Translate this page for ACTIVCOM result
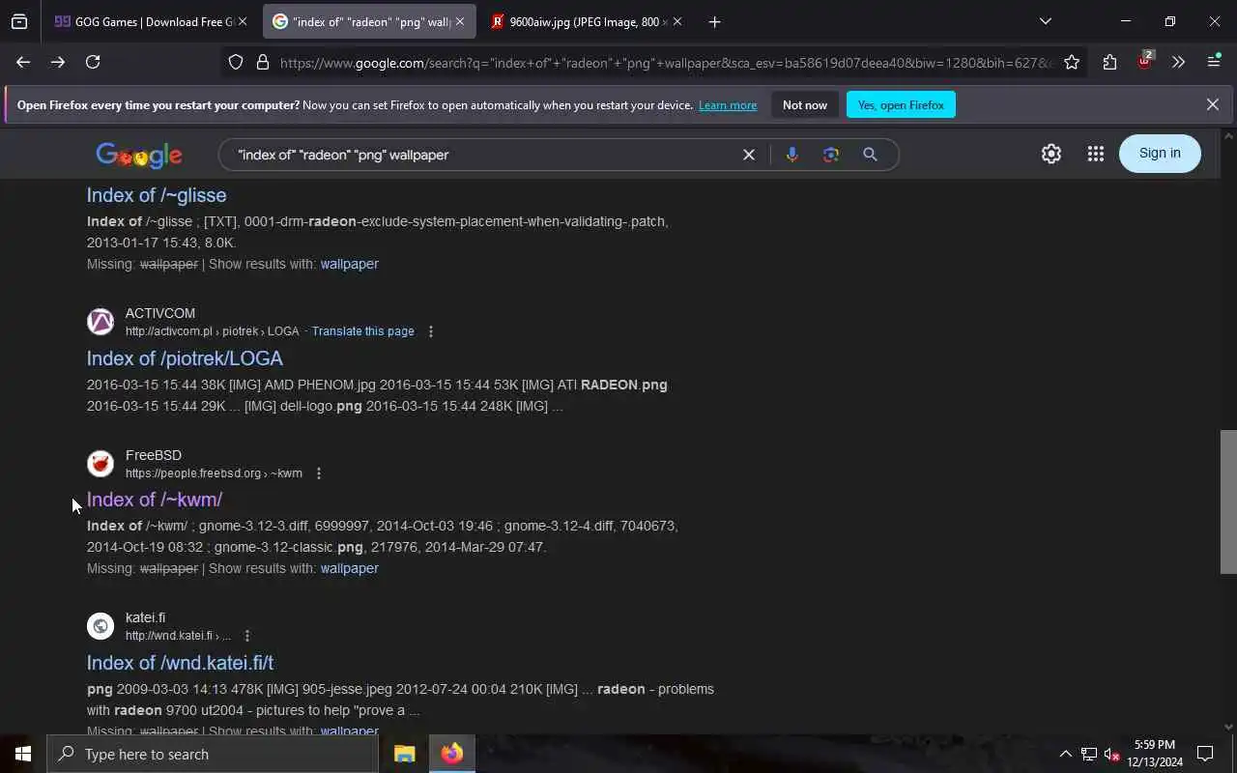This screenshot has width=1237, height=773. point(362,331)
